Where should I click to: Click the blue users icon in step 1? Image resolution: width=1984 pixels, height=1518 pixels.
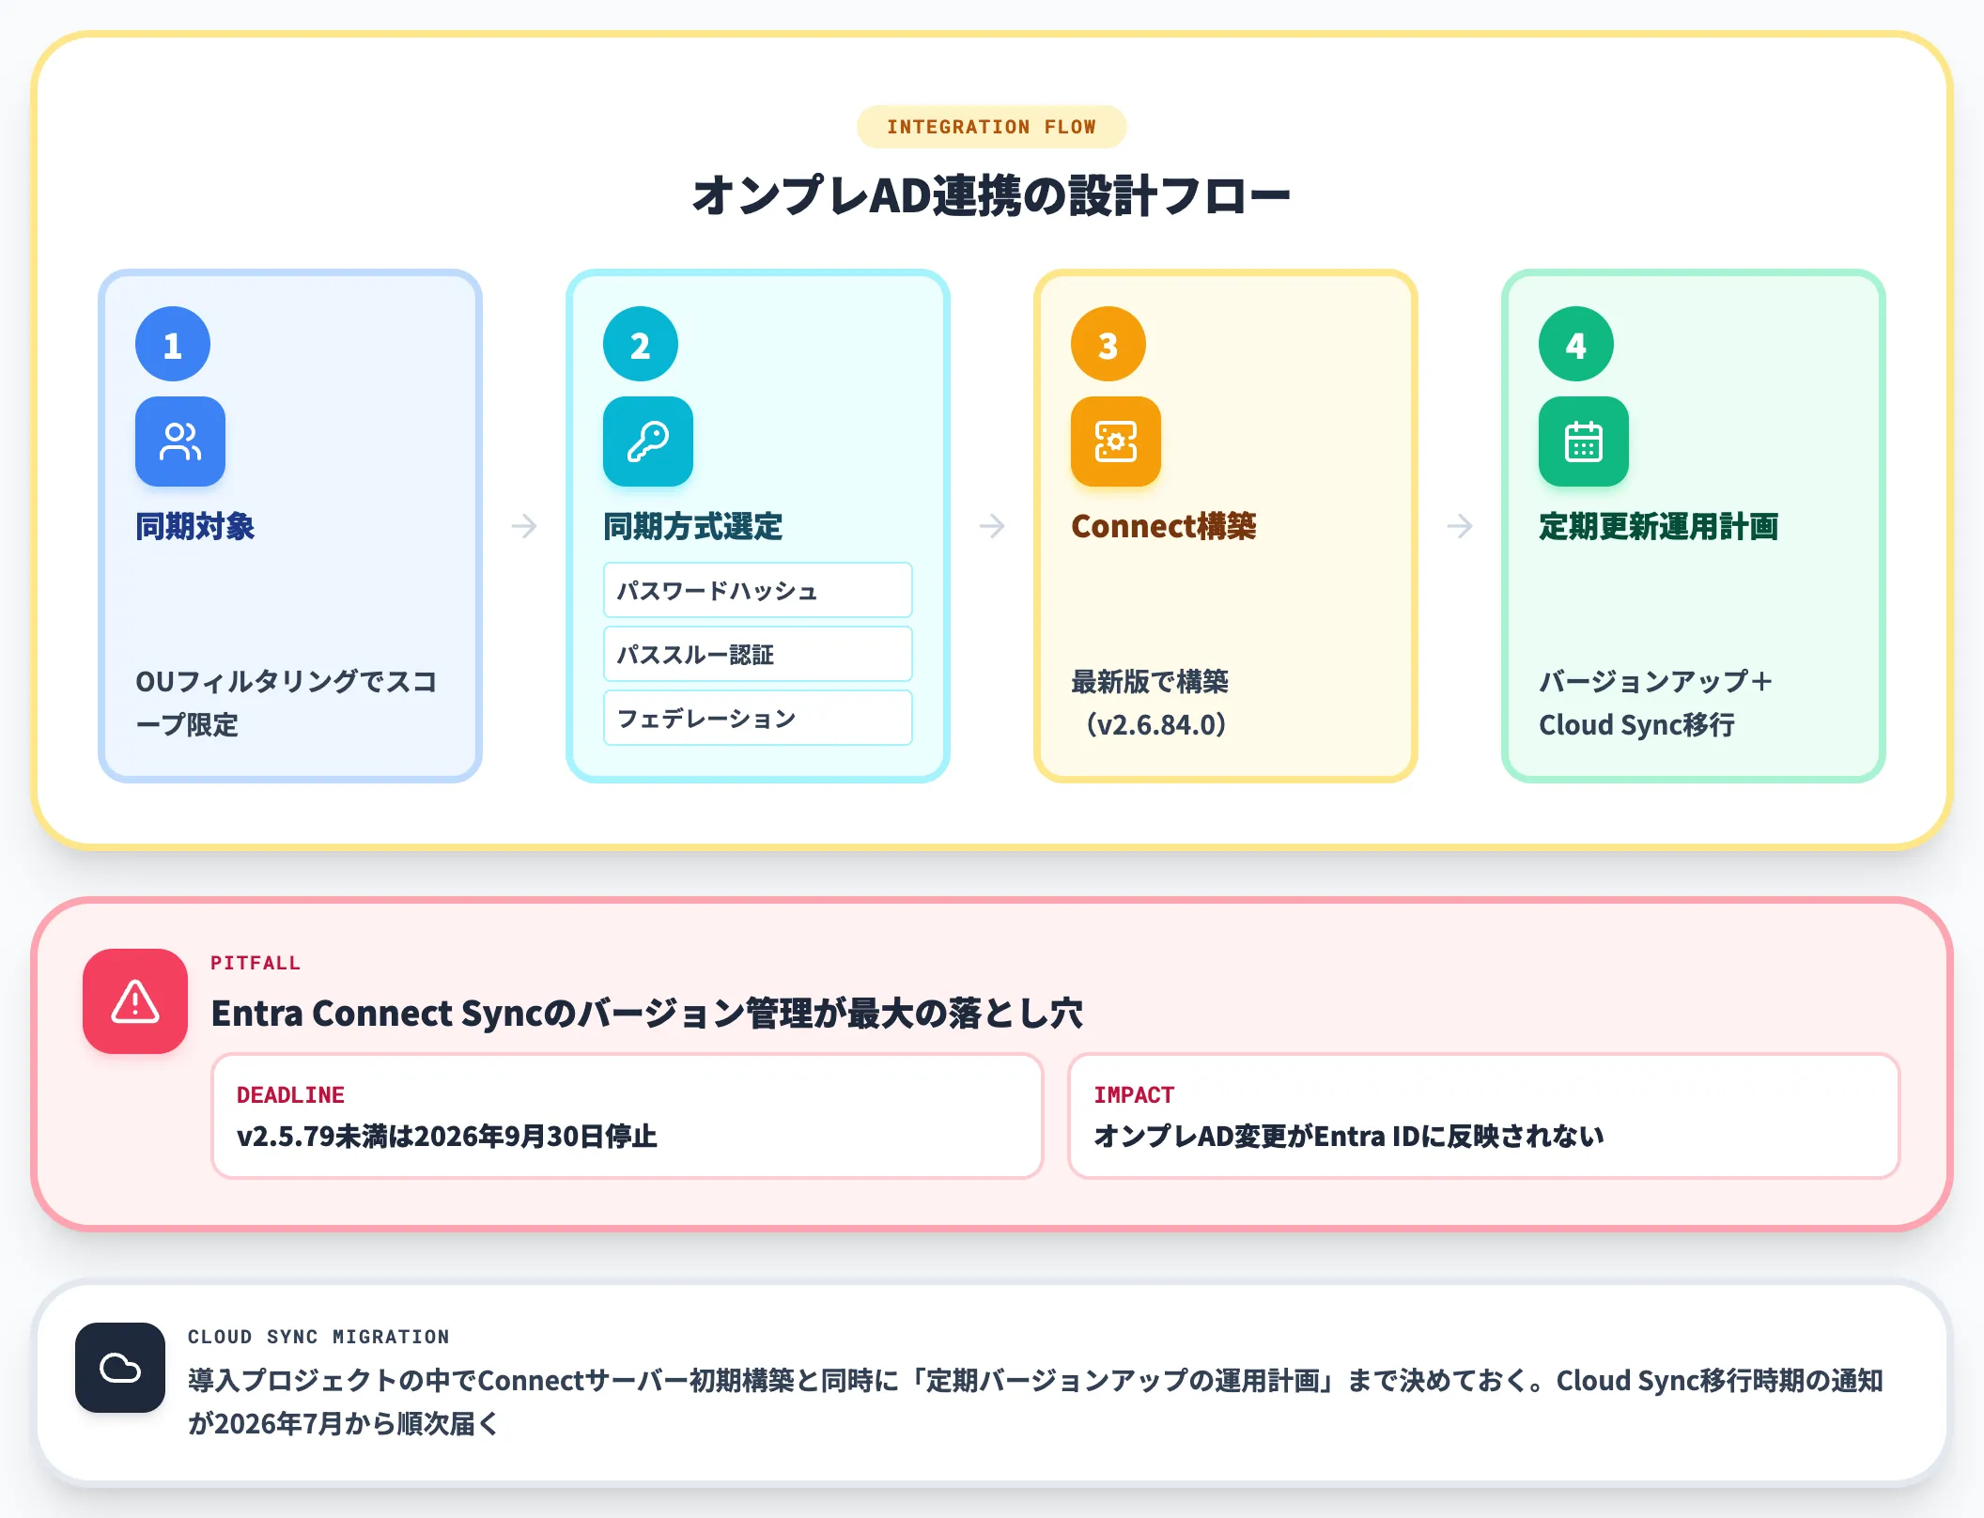coord(180,441)
